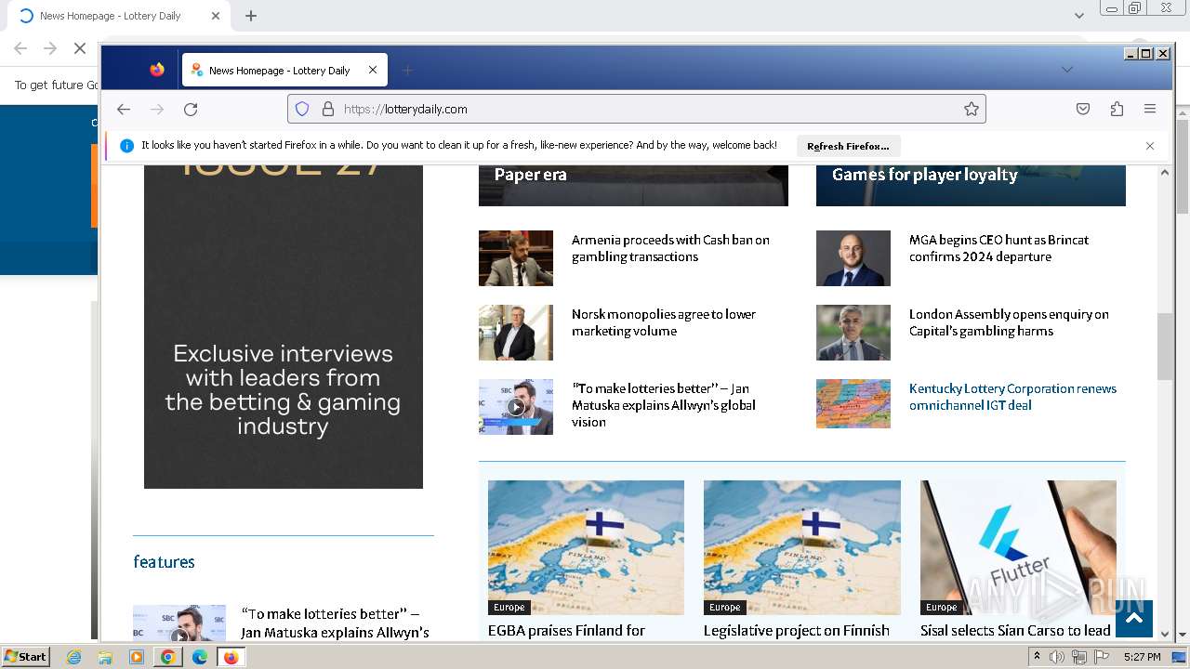The width and height of the screenshot is (1190, 669).
Task: Click the volume speaker tray icon
Action: 1057,657
